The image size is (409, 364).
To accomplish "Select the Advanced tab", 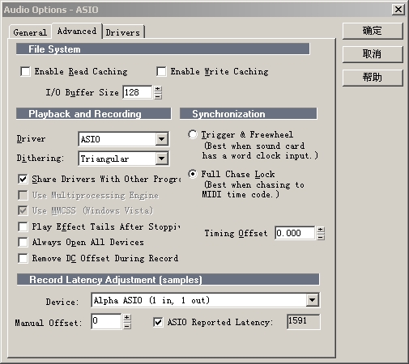I will (77, 31).
